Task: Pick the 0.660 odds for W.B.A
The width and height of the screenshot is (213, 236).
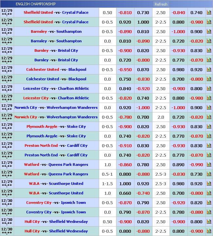Action: pyautogui.click(x=125, y=193)
